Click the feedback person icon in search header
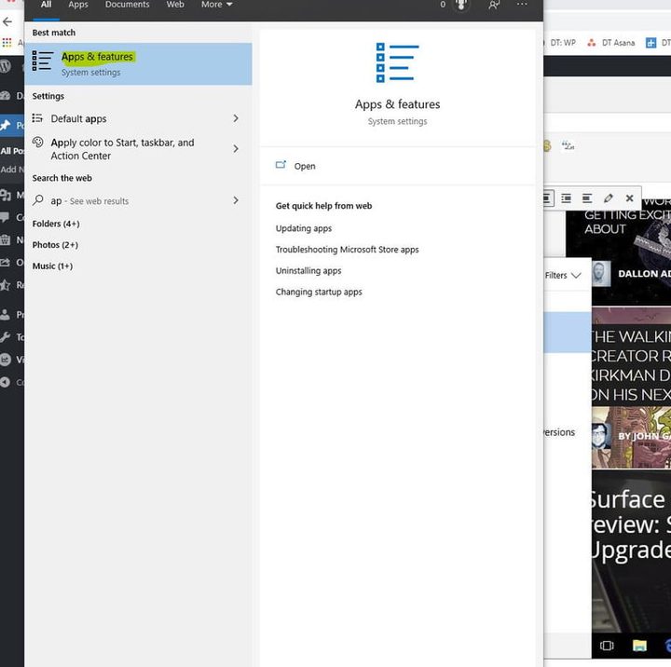The width and height of the screenshot is (671, 667). click(494, 5)
